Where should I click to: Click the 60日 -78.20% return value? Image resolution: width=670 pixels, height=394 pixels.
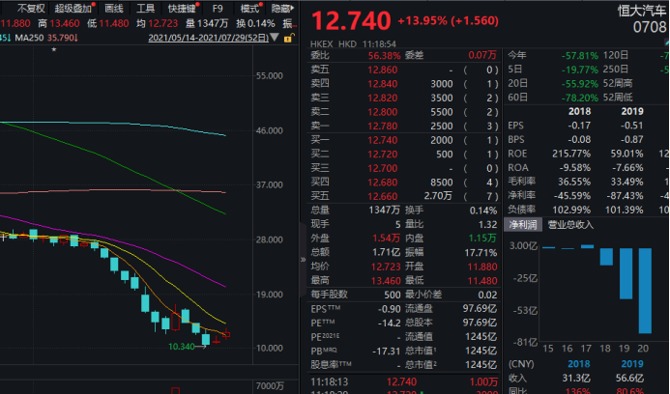pyautogui.click(x=580, y=98)
